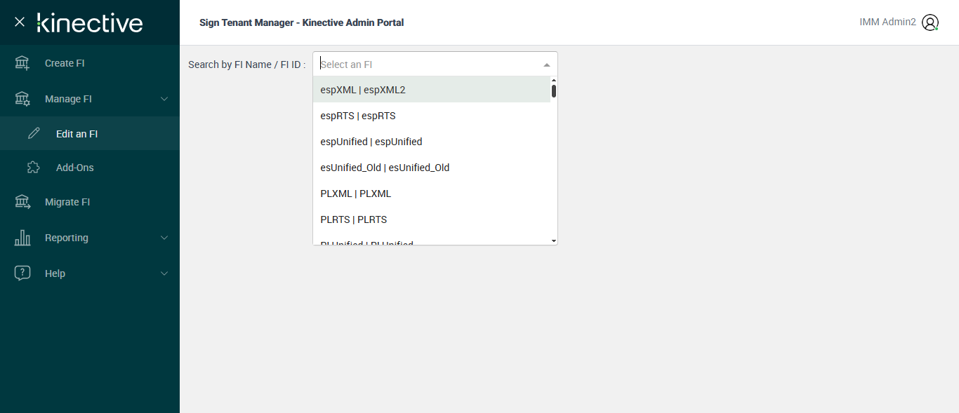
Task: Click the dropdown list scrollbar thumb
Action: [x=554, y=91]
